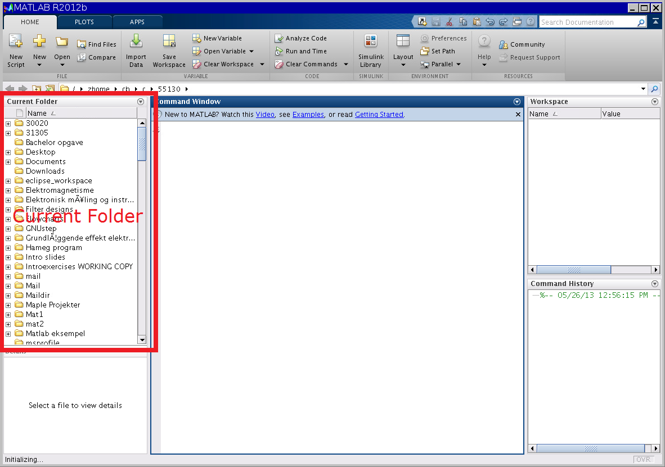665x467 pixels.
Task: Switch to the HOME ribbon tab
Action: tap(30, 22)
